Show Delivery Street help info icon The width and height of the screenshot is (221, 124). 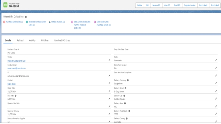pyautogui.click(x=125, y=88)
